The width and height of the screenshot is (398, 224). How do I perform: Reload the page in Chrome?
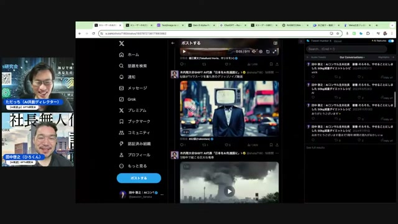pyautogui.click(x=93, y=34)
